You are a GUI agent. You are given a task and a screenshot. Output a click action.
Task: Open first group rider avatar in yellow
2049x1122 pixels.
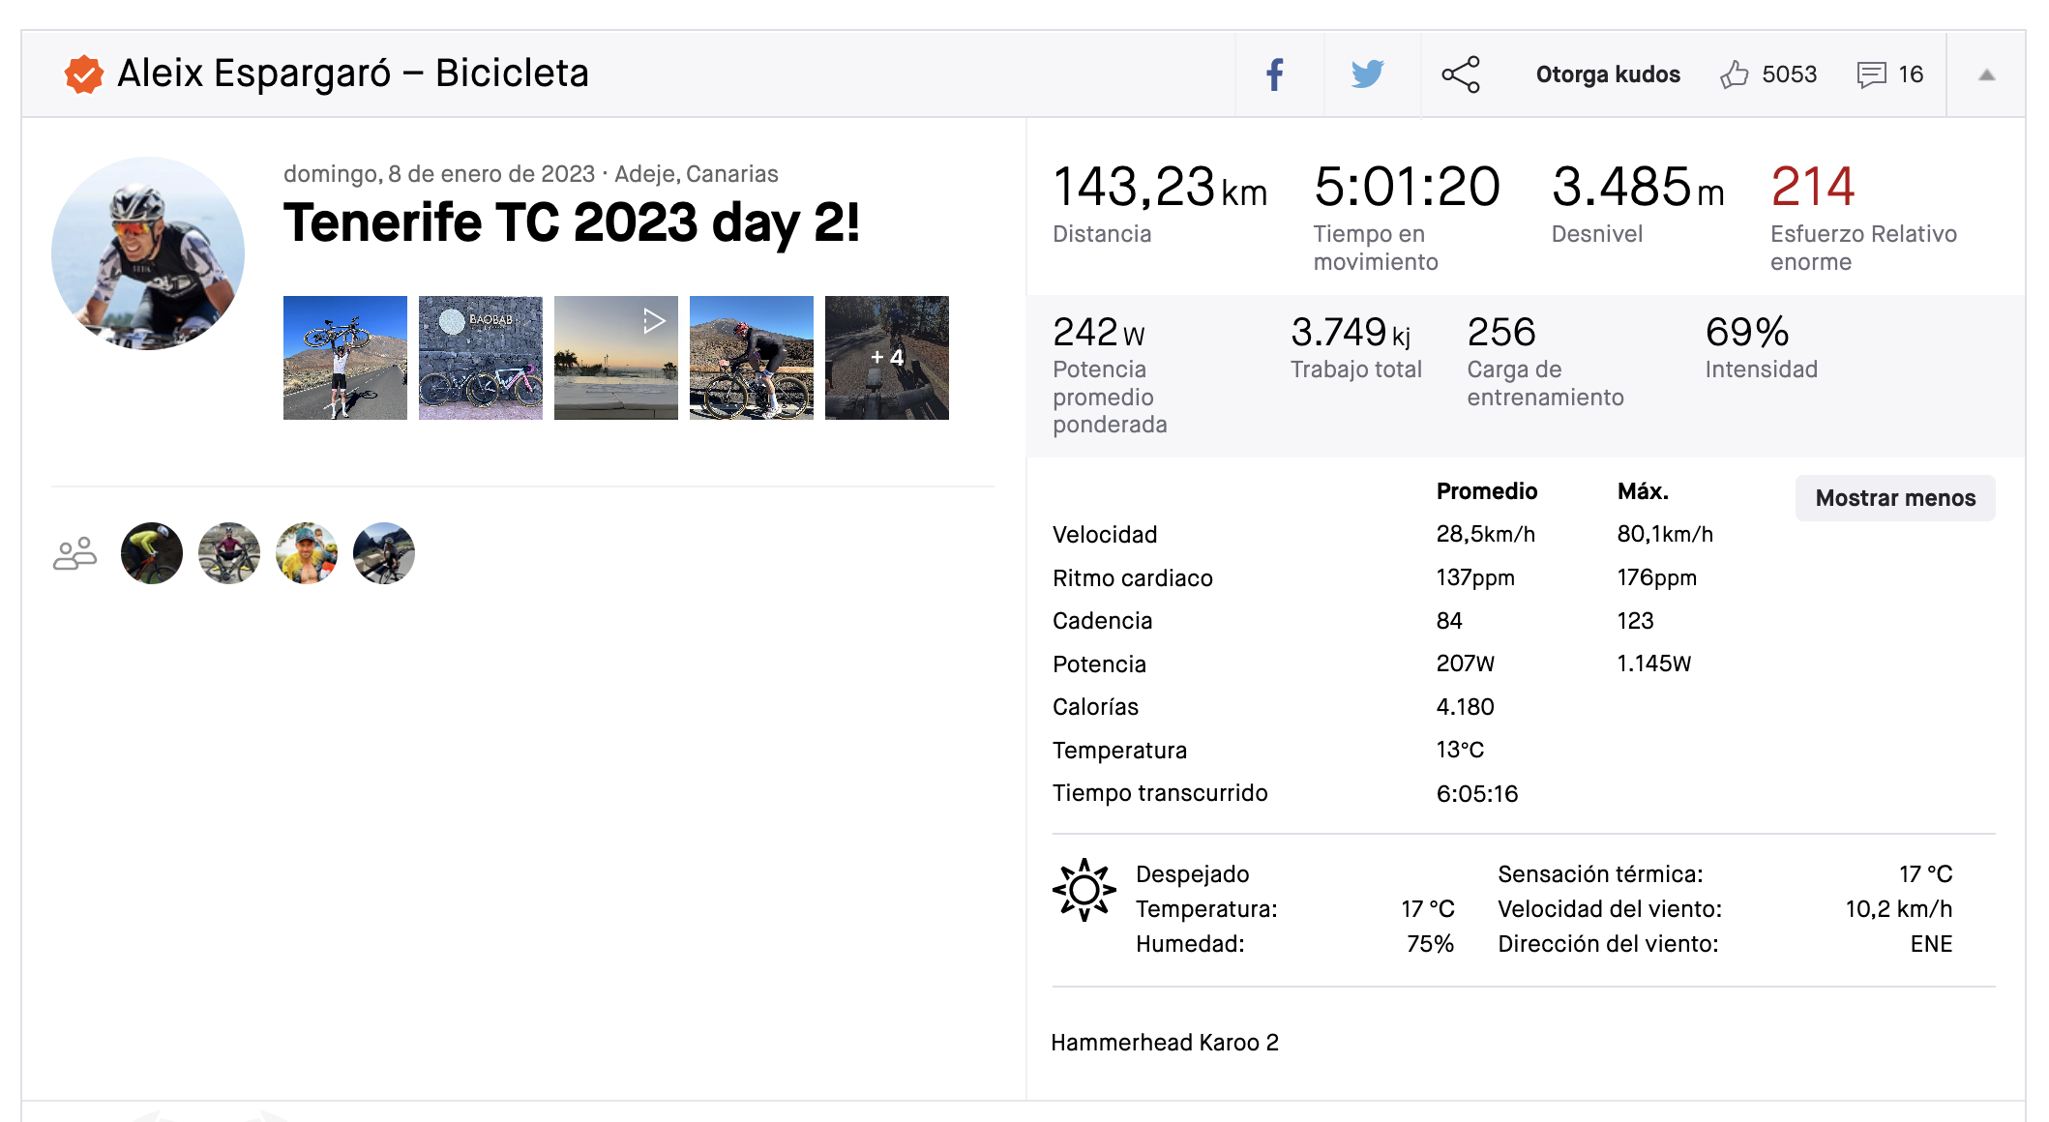pyautogui.click(x=152, y=553)
